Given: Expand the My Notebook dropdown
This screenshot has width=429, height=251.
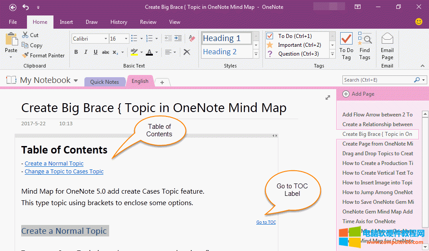Looking at the screenshot, I should [x=76, y=81].
